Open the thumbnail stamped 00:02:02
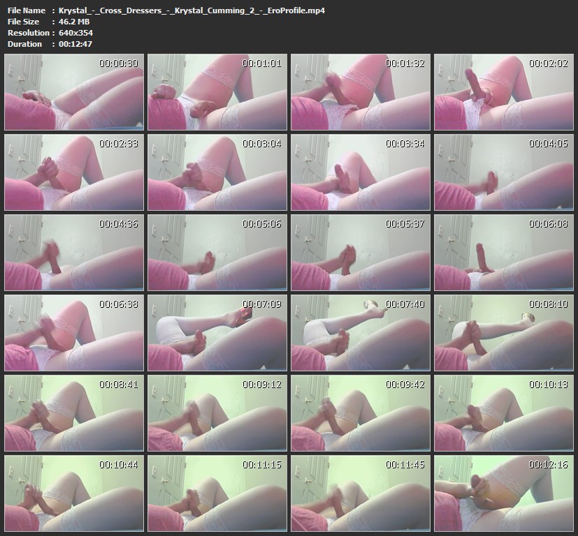The image size is (578, 536). click(x=503, y=92)
